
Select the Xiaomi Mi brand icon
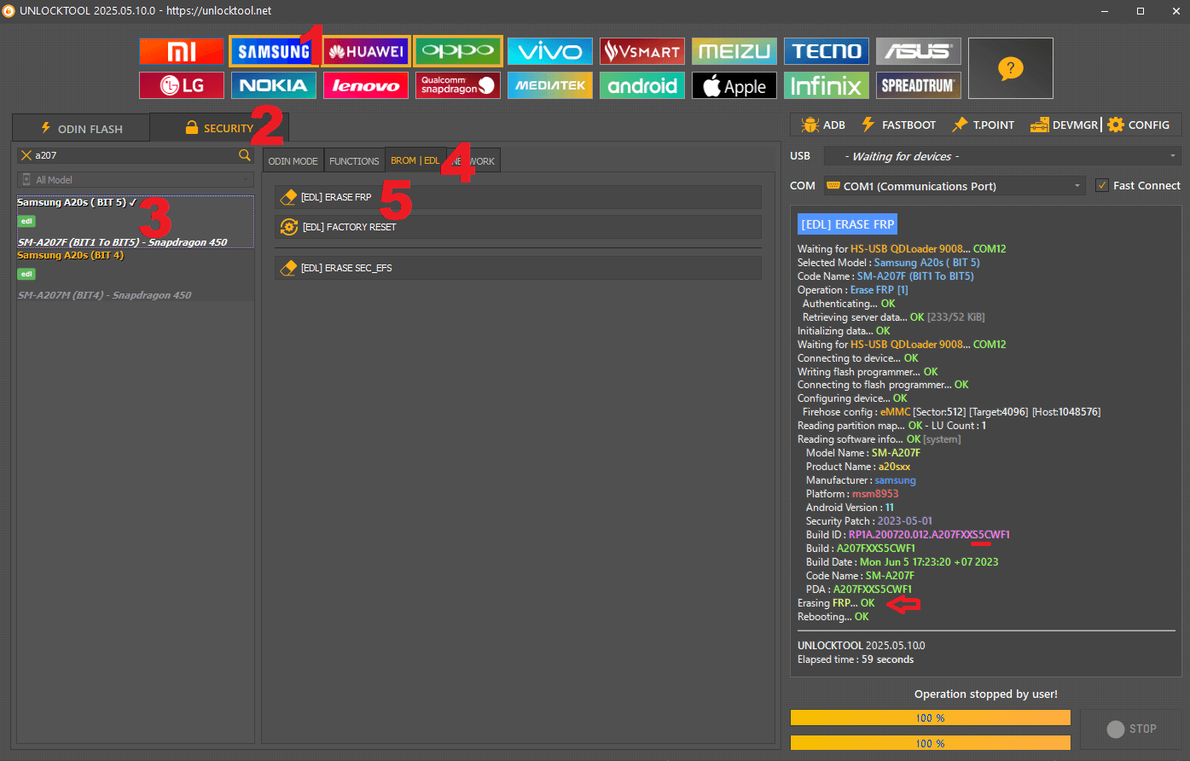coord(181,51)
